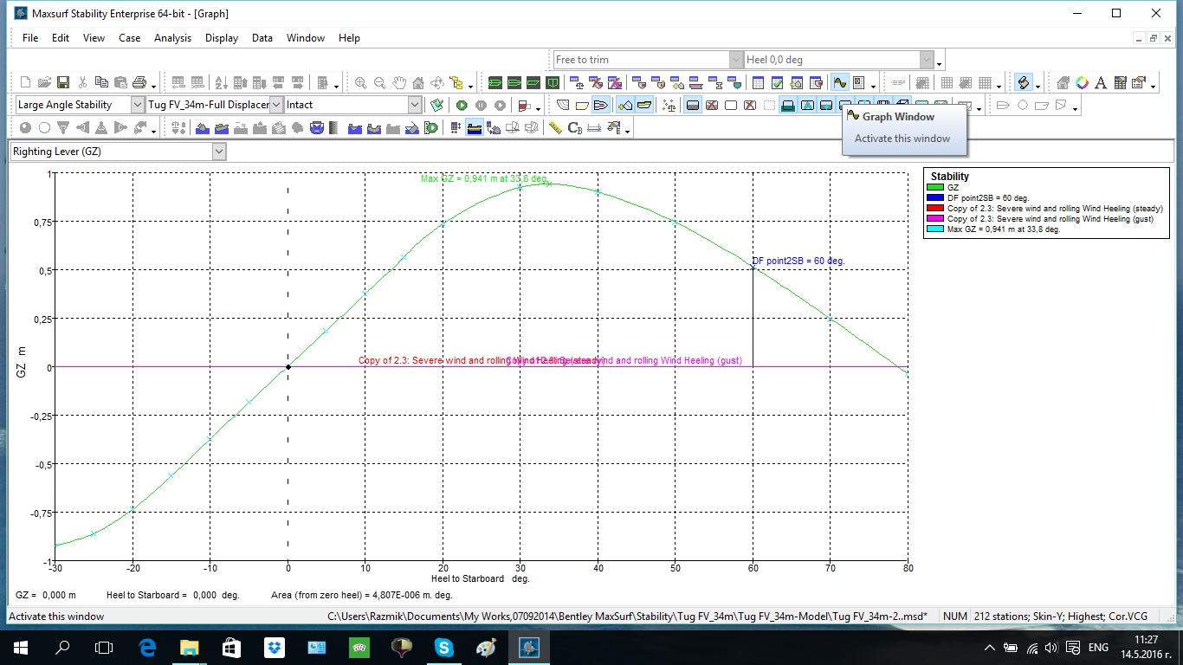Click the Pause analysis button

point(482,105)
